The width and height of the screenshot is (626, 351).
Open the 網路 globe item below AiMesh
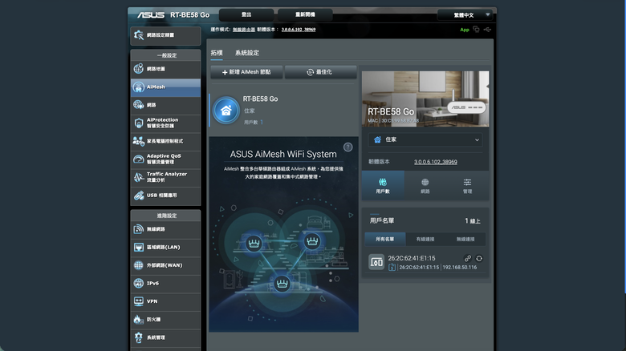[x=165, y=105]
